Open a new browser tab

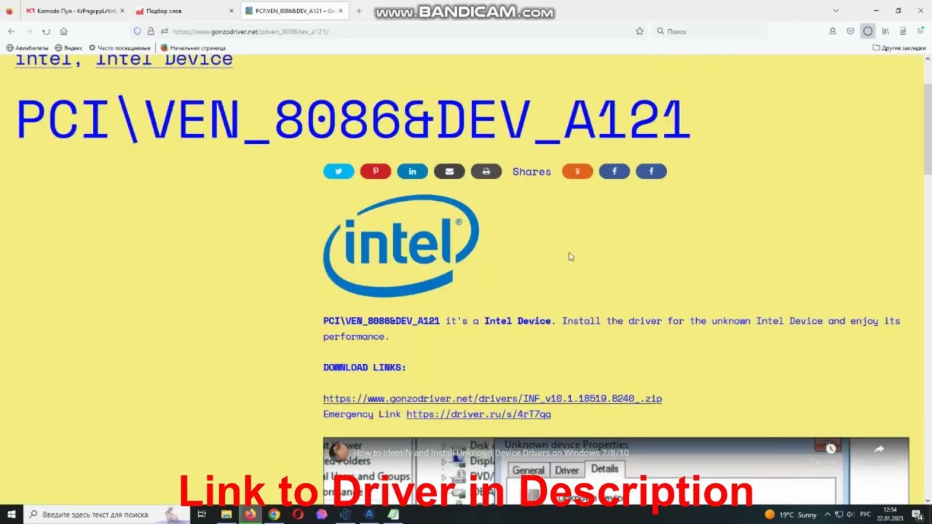(358, 11)
